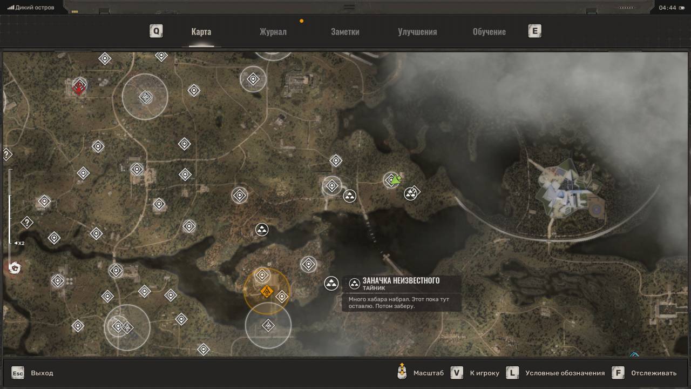Image resolution: width=691 pixels, height=389 pixels.
Task: Click the Выход exit button
Action: click(32, 373)
